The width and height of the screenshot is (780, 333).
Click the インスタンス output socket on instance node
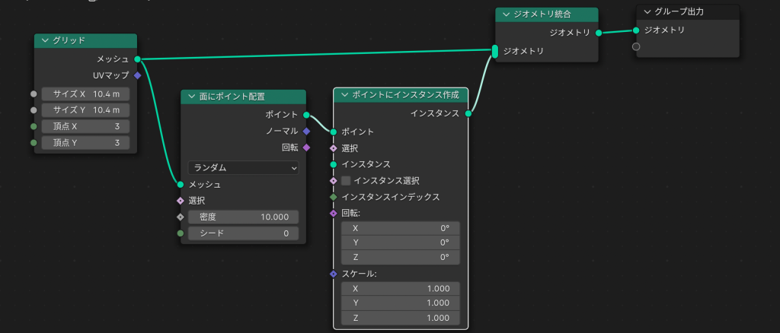click(x=468, y=113)
